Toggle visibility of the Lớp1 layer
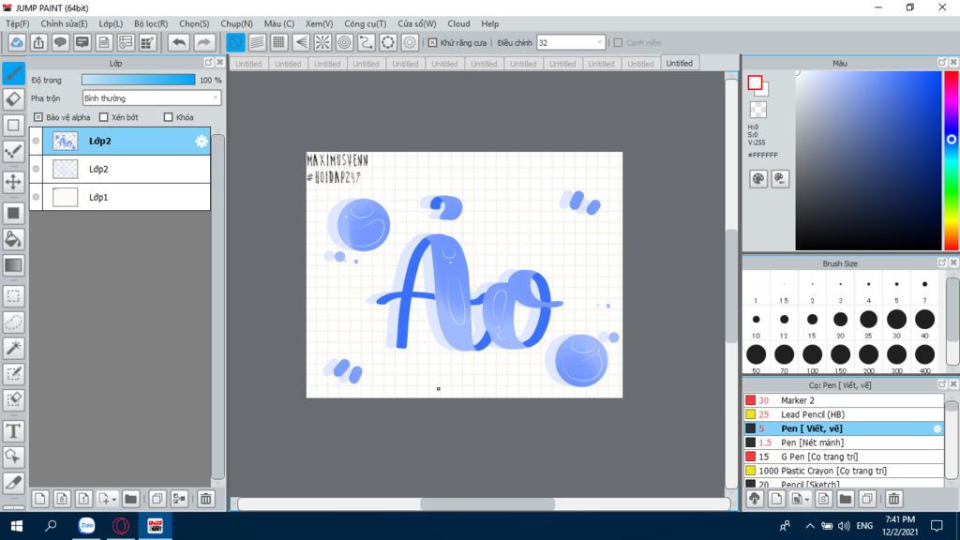This screenshot has width=960, height=540. click(37, 197)
